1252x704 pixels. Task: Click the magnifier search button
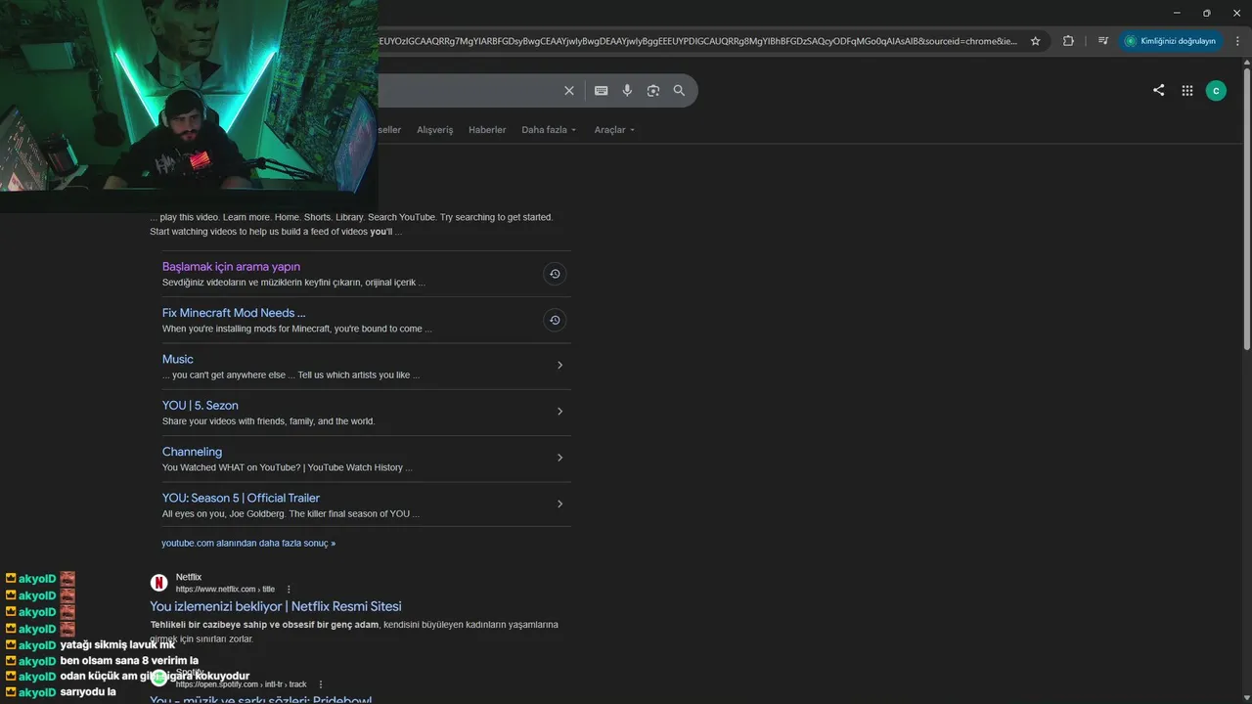tap(679, 91)
